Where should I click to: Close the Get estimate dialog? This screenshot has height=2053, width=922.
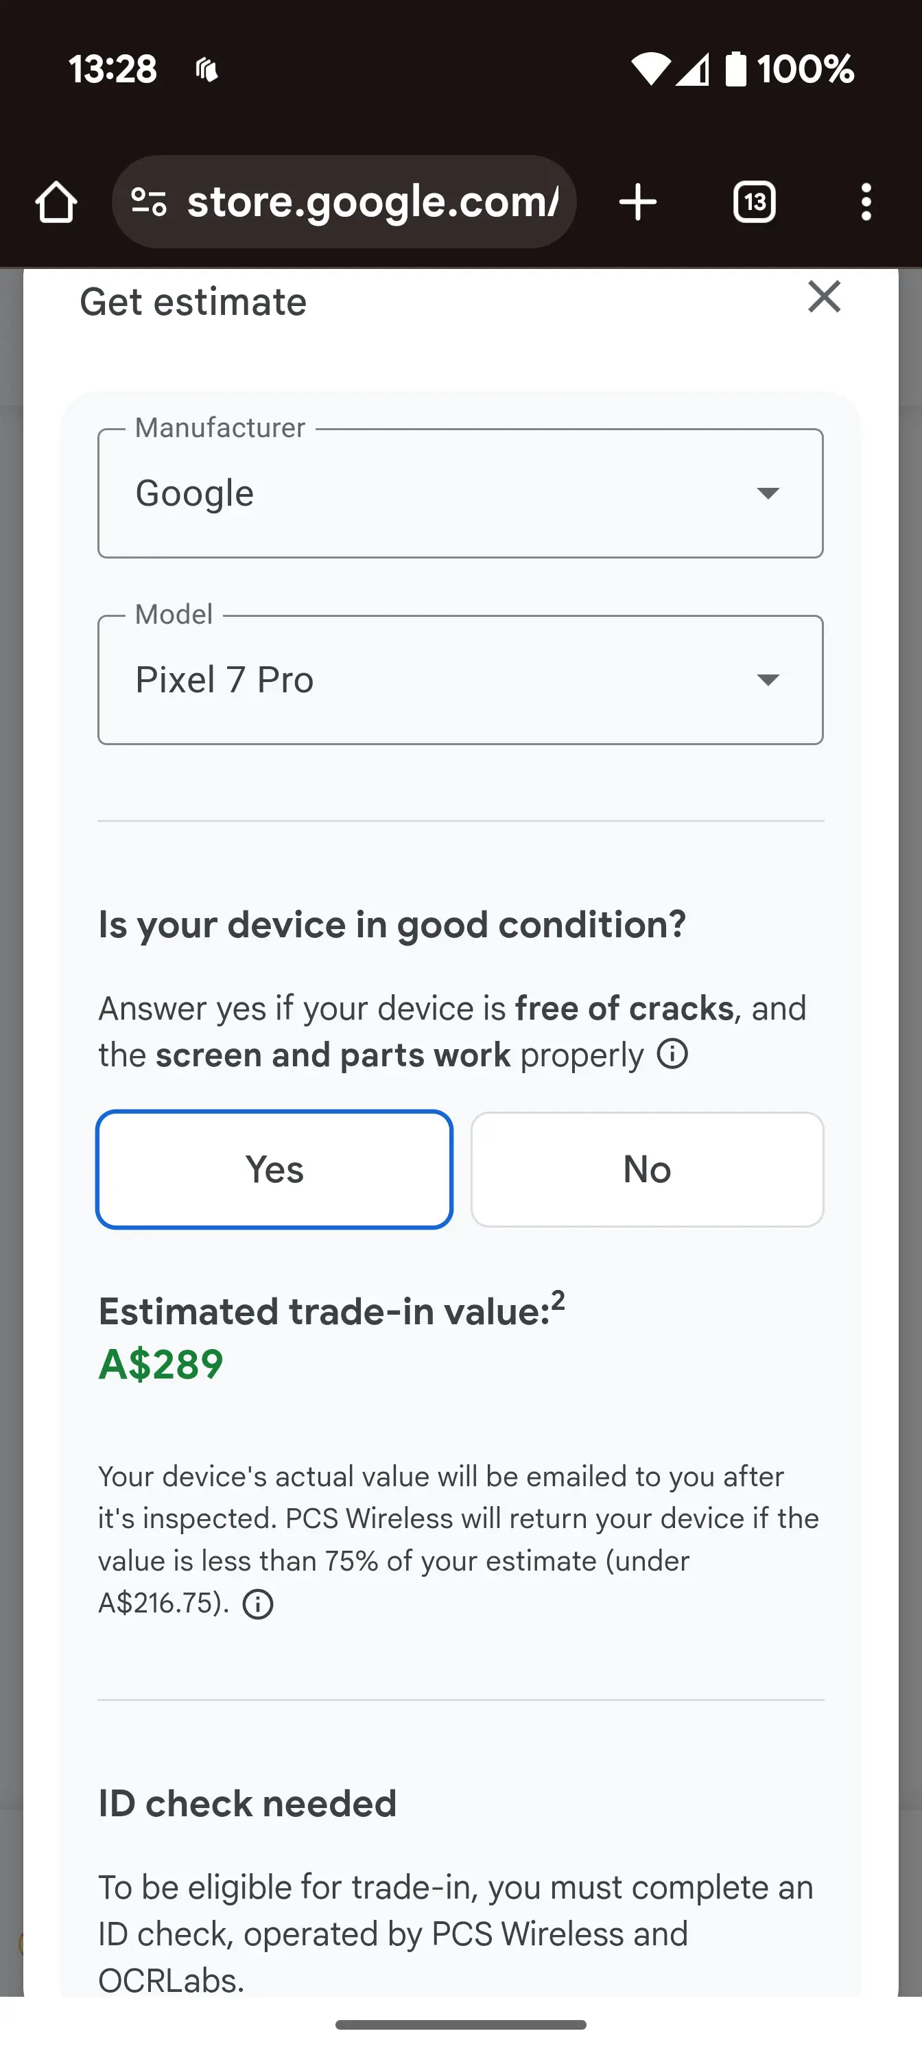coord(824,296)
